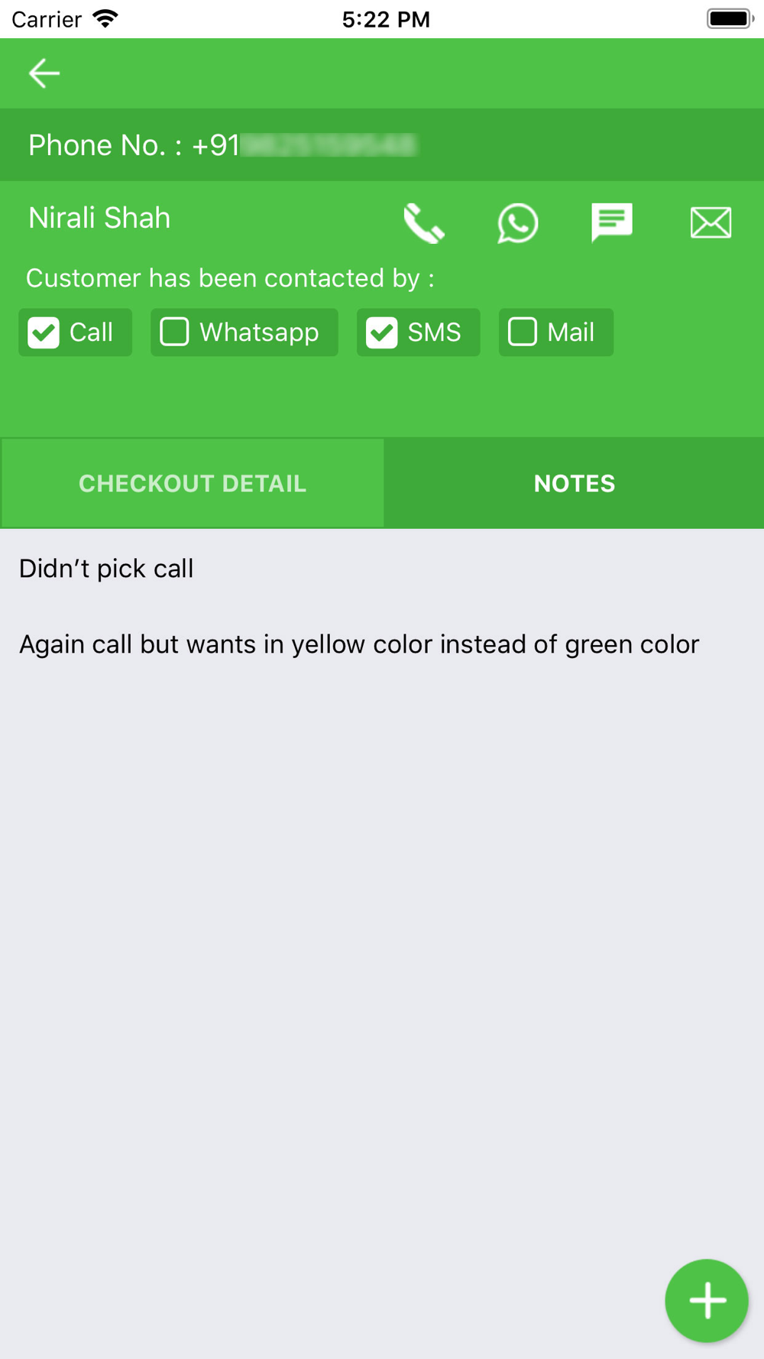Viewport: 764px width, 1359px height.
Task: Switch to the Checkout Detail tab
Action: pyautogui.click(x=193, y=483)
